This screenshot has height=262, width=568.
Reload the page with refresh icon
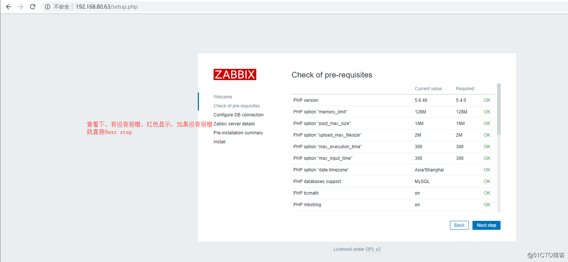tap(33, 7)
